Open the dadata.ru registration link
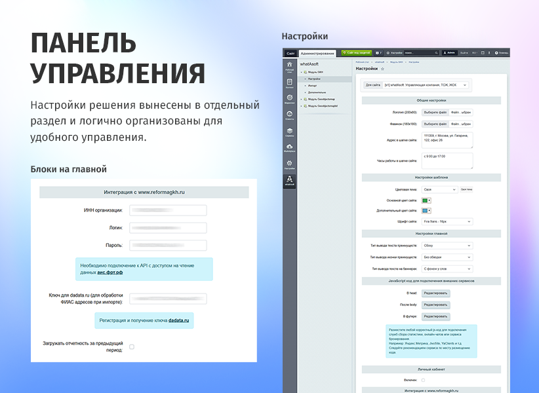Image resolution: width=539 pixels, height=393 pixels. tap(178, 320)
